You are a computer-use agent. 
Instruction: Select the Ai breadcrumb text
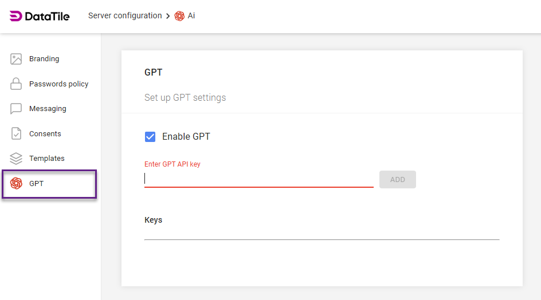[191, 16]
